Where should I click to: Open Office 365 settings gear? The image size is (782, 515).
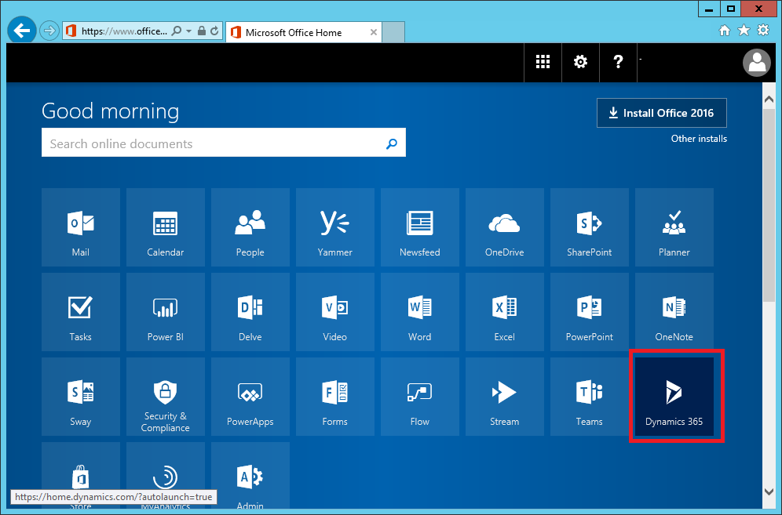(x=580, y=62)
